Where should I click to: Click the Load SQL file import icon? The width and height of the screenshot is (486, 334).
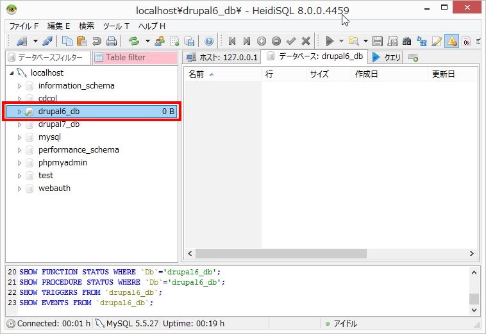174,41
